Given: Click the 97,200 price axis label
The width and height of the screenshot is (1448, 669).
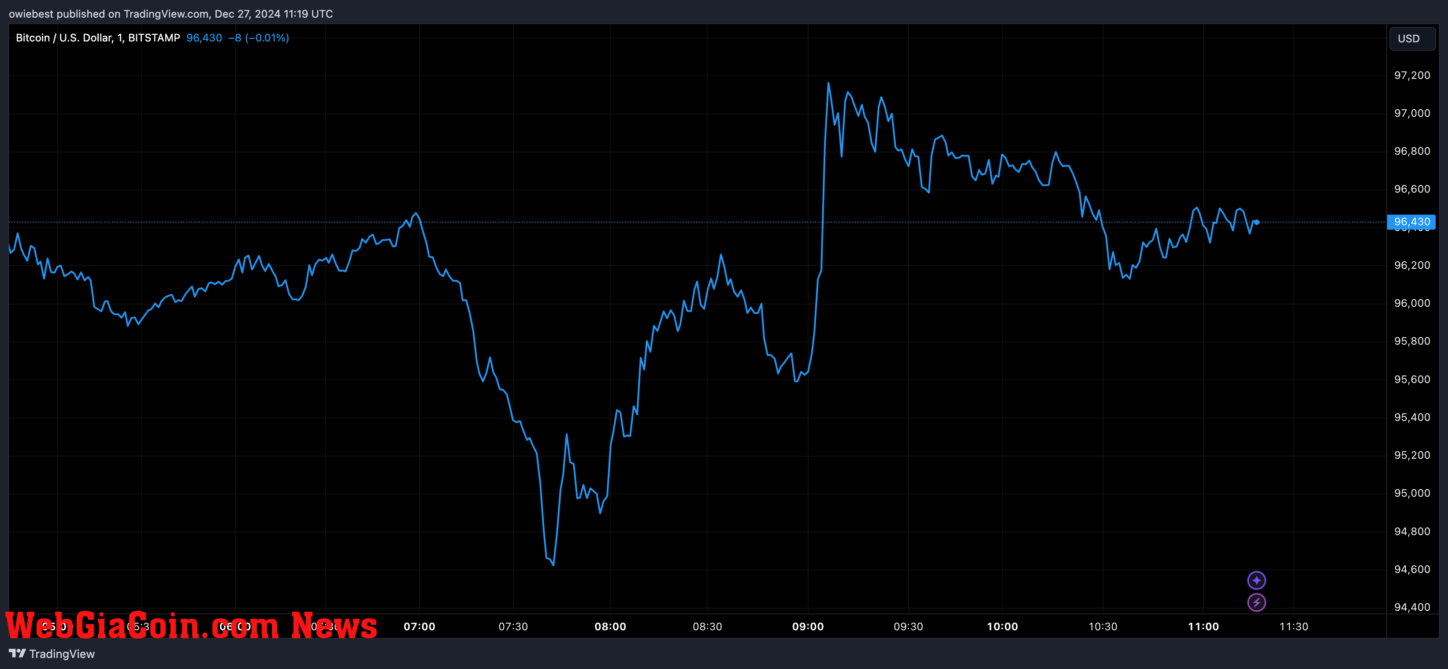Looking at the screenshot, I should pyautogui.click(x=1412, y=75).
